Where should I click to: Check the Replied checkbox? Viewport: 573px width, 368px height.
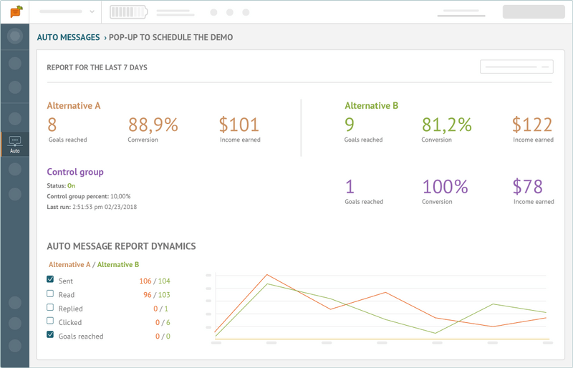[x=50, y=308]
